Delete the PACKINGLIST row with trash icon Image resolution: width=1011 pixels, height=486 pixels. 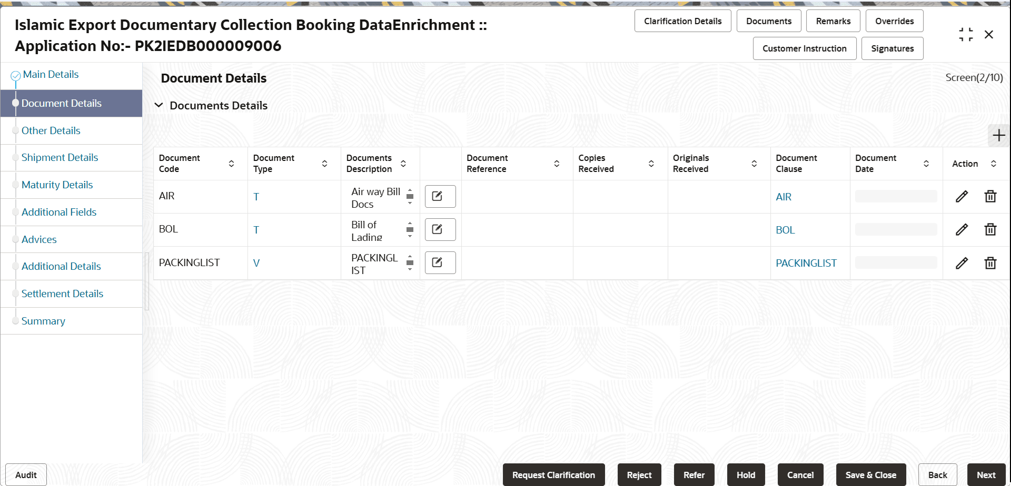tap(990, 262)
